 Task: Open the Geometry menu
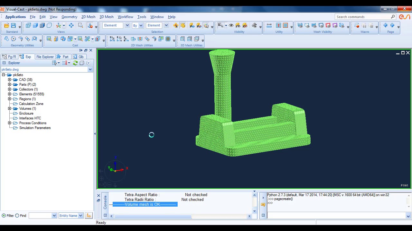69,17
